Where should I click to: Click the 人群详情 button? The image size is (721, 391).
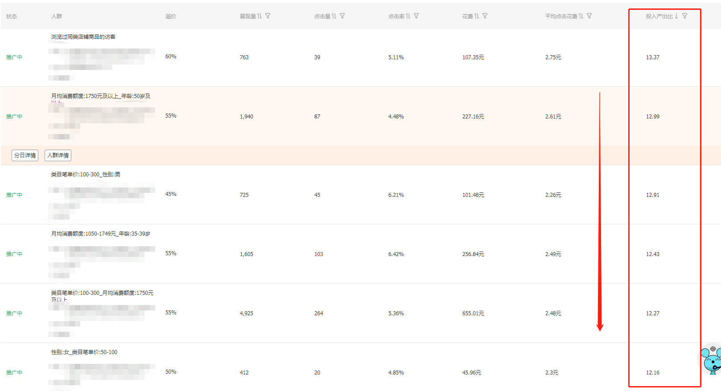click(58, 155)
